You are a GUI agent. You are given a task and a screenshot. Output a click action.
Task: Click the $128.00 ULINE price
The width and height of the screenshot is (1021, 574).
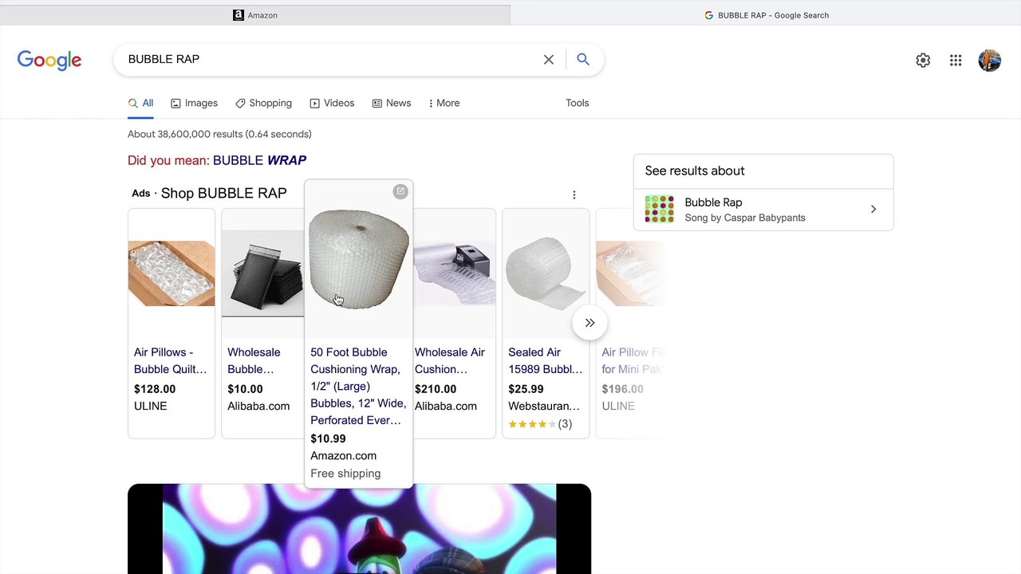point(155,389)
